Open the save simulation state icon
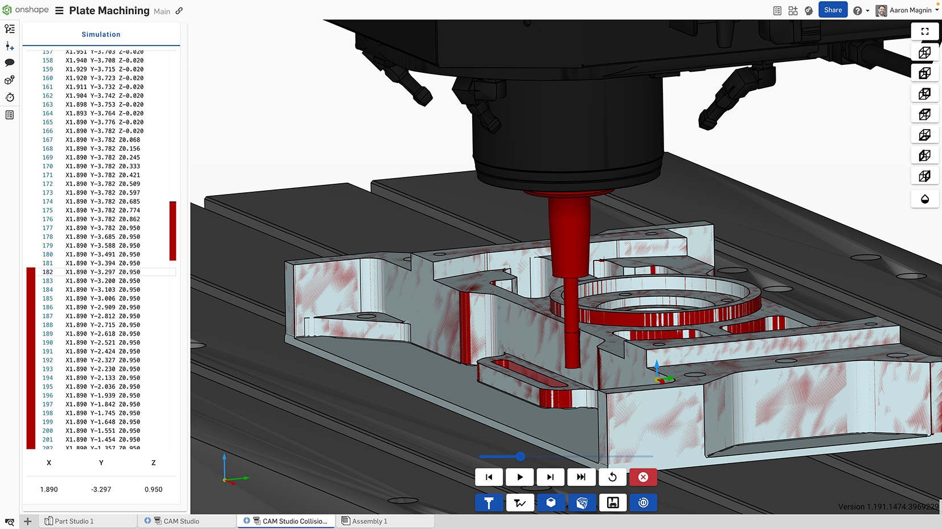This screenshot has height=529, width=942. click(x=613, y=502)
